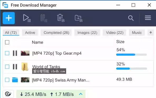The width and height of the screenshot is (156, 98).
Task: Switch to the Completed (26) tab
Action: point(56,33)
